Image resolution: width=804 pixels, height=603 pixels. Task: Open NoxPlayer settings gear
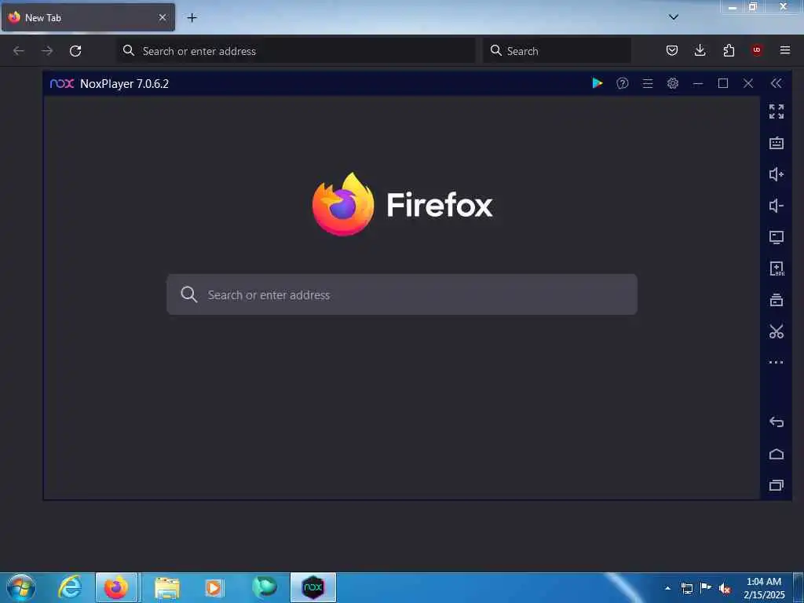673,83
